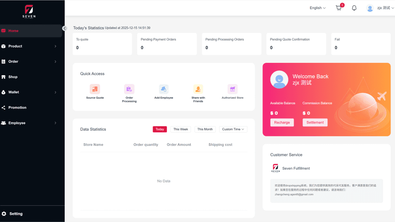This screenshot has width=395, height=222.
Task: Open the Setting entry label
Action: click(x=16, y=214)
